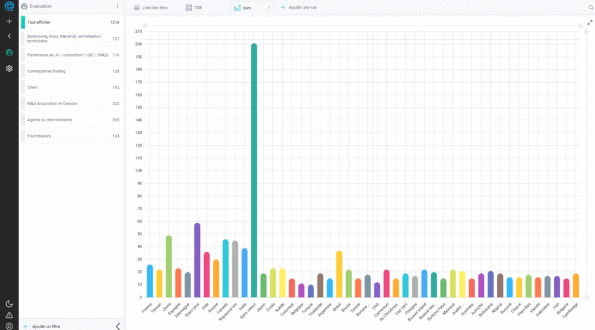Screen dimensions: 595x330
Task: Open the warning triangle alerts icon
Action: click(x=9, y=315)
